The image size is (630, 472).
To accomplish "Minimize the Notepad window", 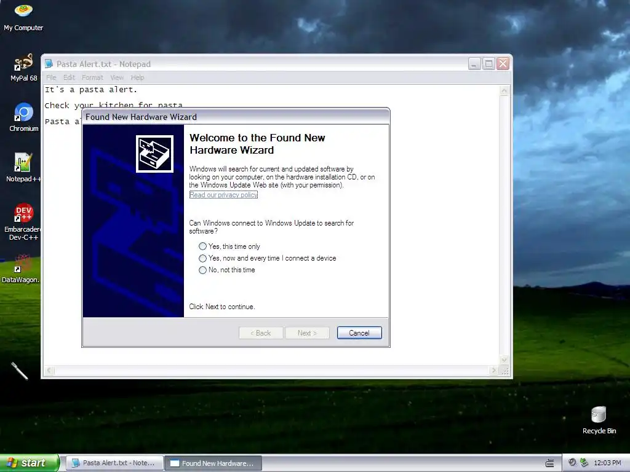I will 474,64.
